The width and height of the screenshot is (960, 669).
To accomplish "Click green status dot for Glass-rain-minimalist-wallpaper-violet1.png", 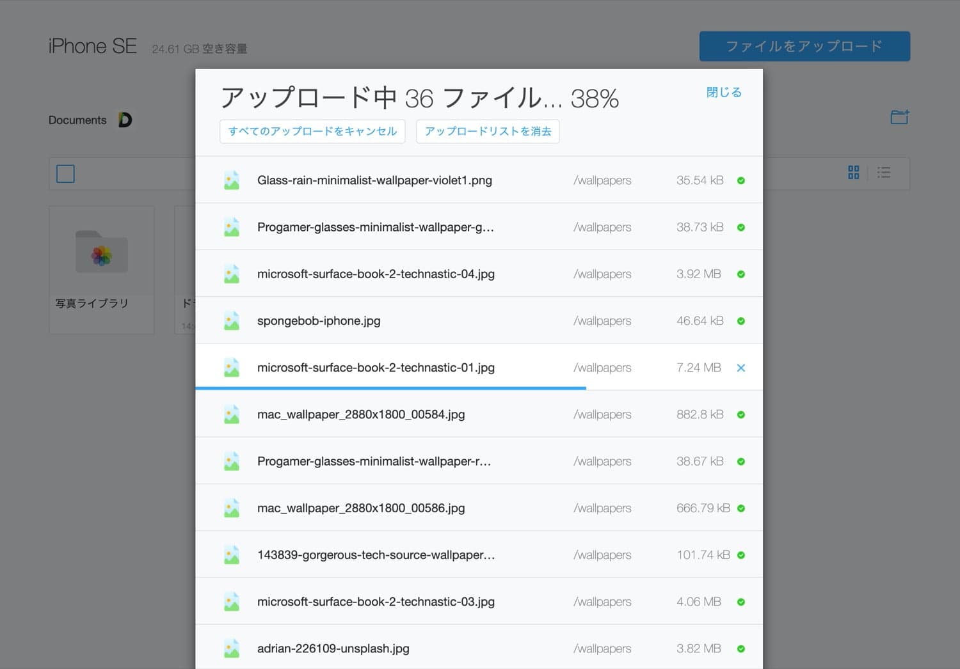I will [x=740, y=180].
